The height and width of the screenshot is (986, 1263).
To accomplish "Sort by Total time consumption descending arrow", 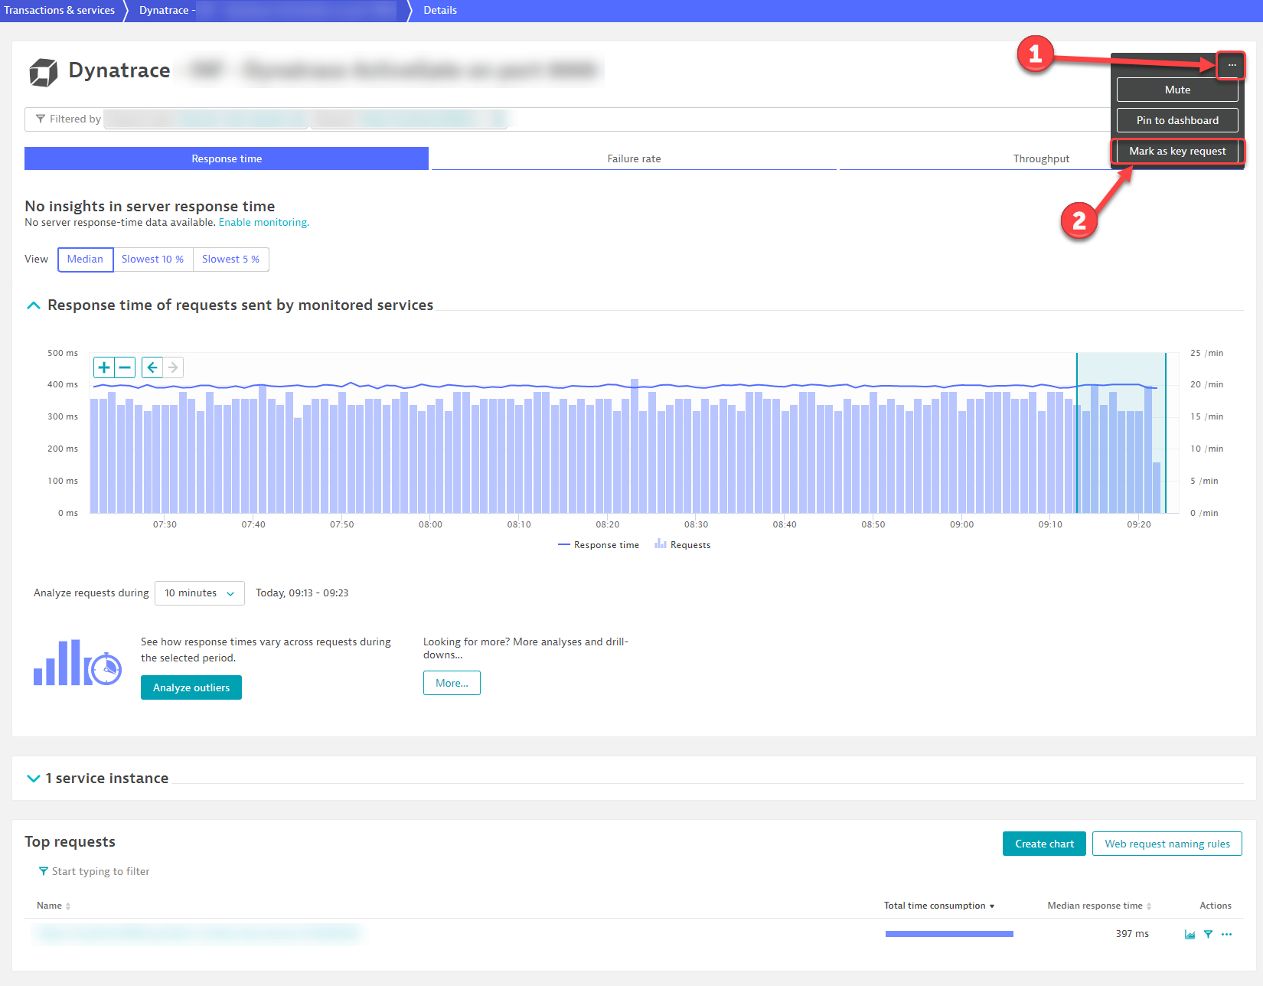I will [x=992, y=906].
